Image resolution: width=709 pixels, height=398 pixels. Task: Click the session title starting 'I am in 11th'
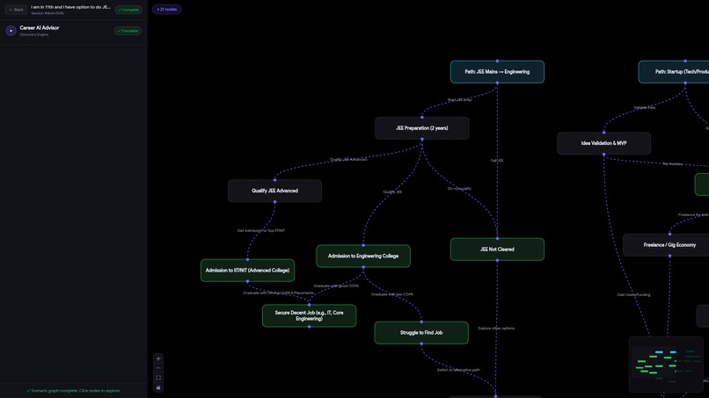coord(70,7)
